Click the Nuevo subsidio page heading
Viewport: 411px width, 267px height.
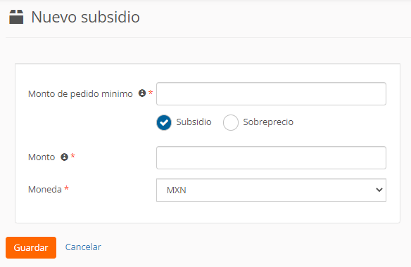85,18
